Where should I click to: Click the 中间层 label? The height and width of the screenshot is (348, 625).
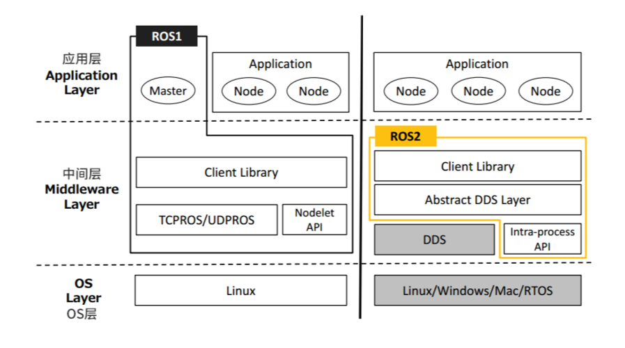82,173
